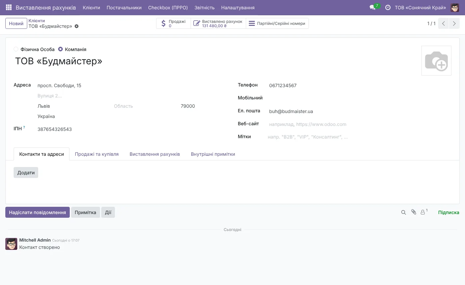Go to the previous record arrow
This screenshot has width=465, height=285.
tap(443, 24)
